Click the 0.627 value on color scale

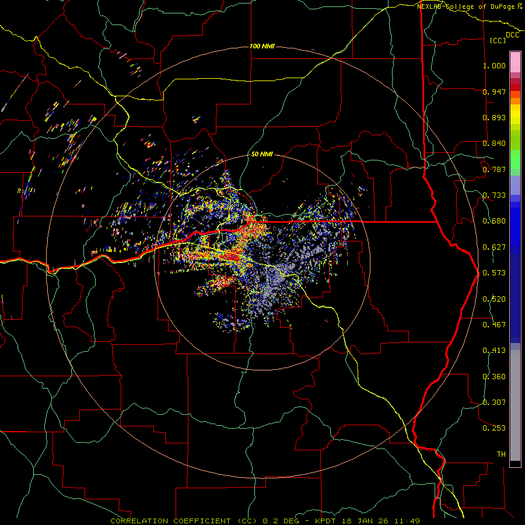tap(494, 247)
